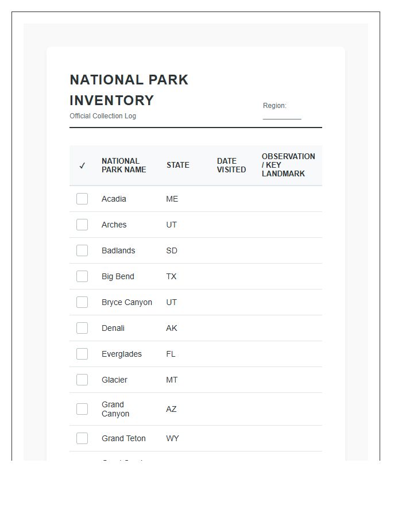Click the Acadia park name
This screenshot has height=517, width=402.
pos(114,199)
